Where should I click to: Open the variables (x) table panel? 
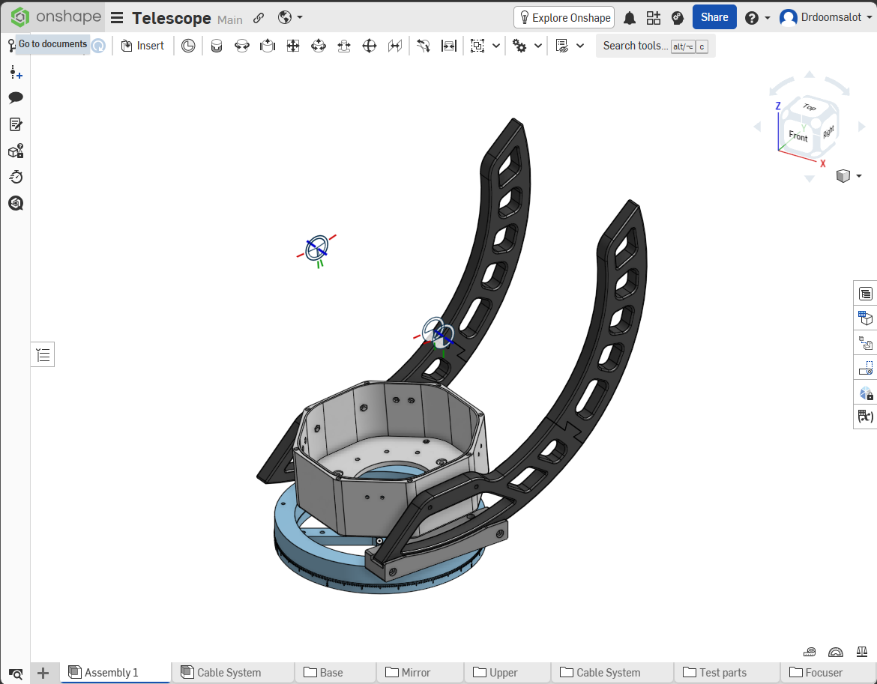click(865, 417)
